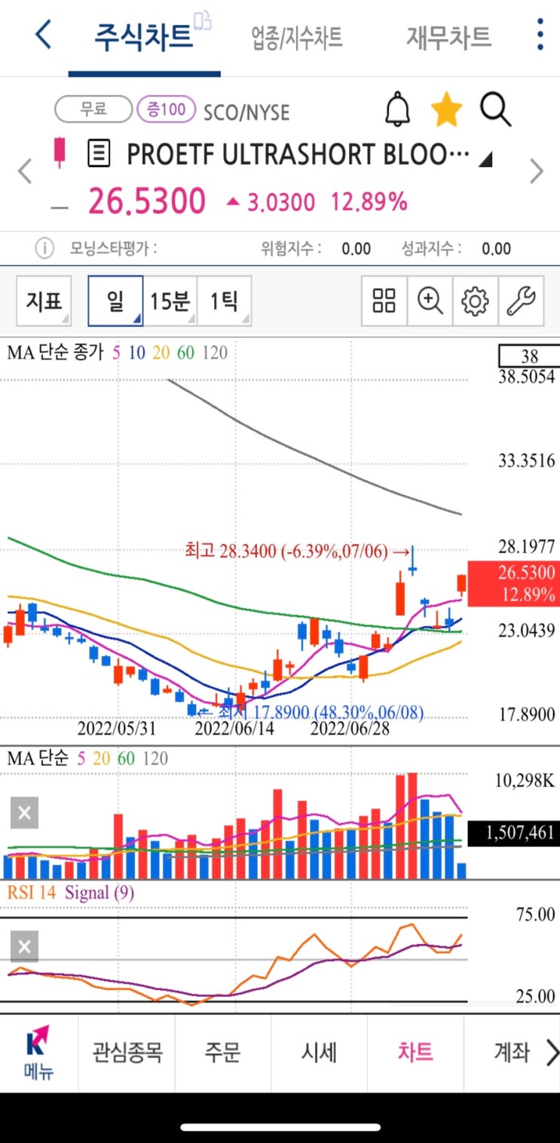Image resolution: width=560 pixels, height=1143 pixels.
Task: Switch to 업종/지수차트 tab
Action: 297,36
